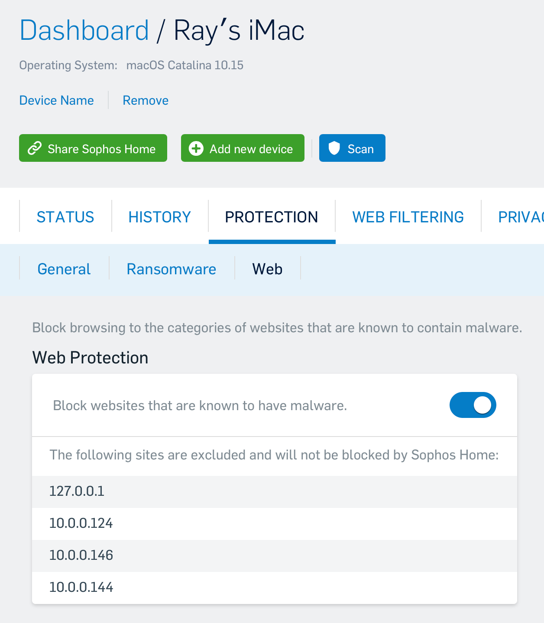The image size is (544, 623).
Task: Select the excluded site 10.0.0.146 row
Action: click(x=275, y=556)
